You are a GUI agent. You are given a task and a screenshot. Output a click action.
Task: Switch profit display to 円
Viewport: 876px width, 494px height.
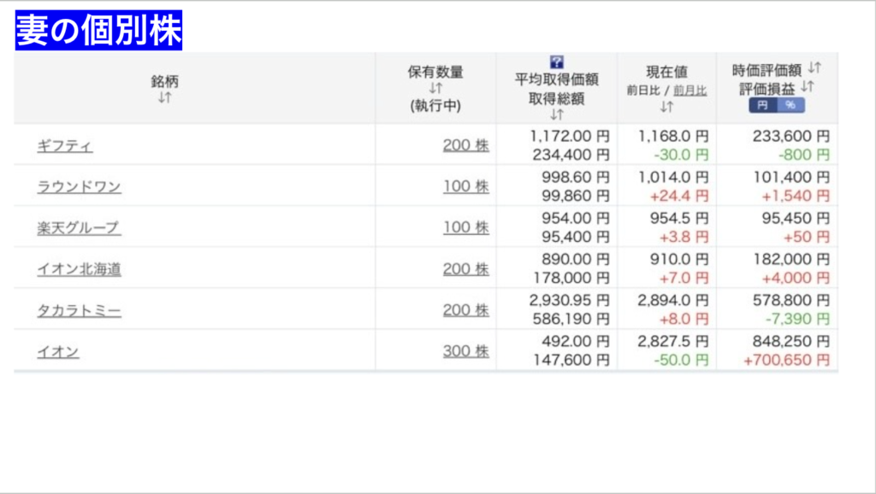[x=763, y=105]
